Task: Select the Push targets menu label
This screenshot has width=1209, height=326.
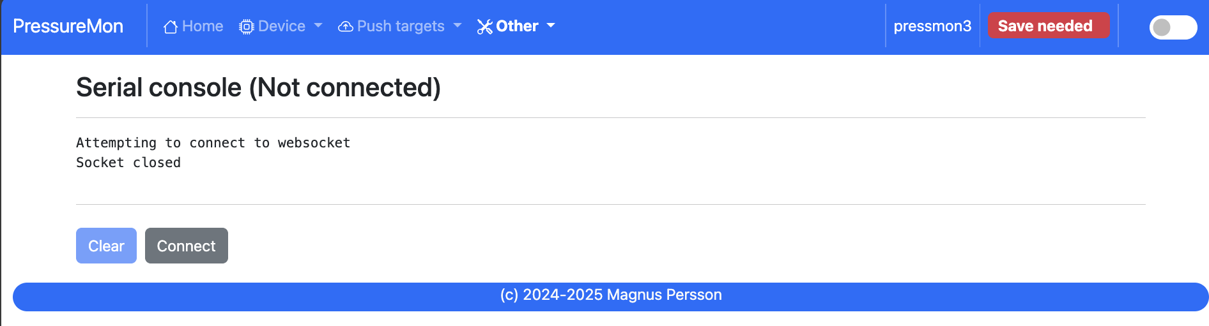Action: pos(401,26)
